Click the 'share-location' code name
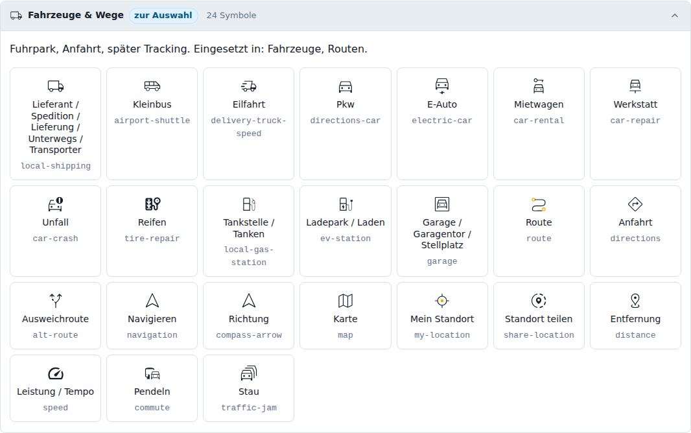 (x=539, y=334)
